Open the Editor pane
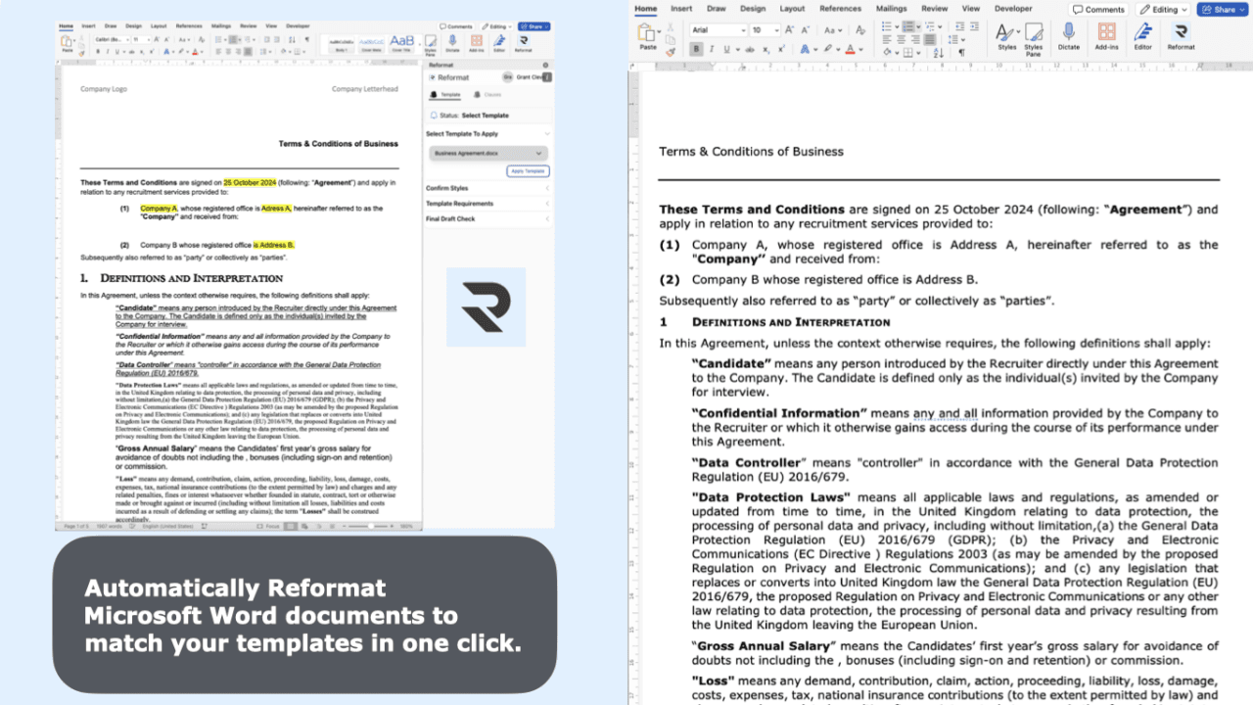The width and height of the screenshot is (1253, 705). point(1141,37)
